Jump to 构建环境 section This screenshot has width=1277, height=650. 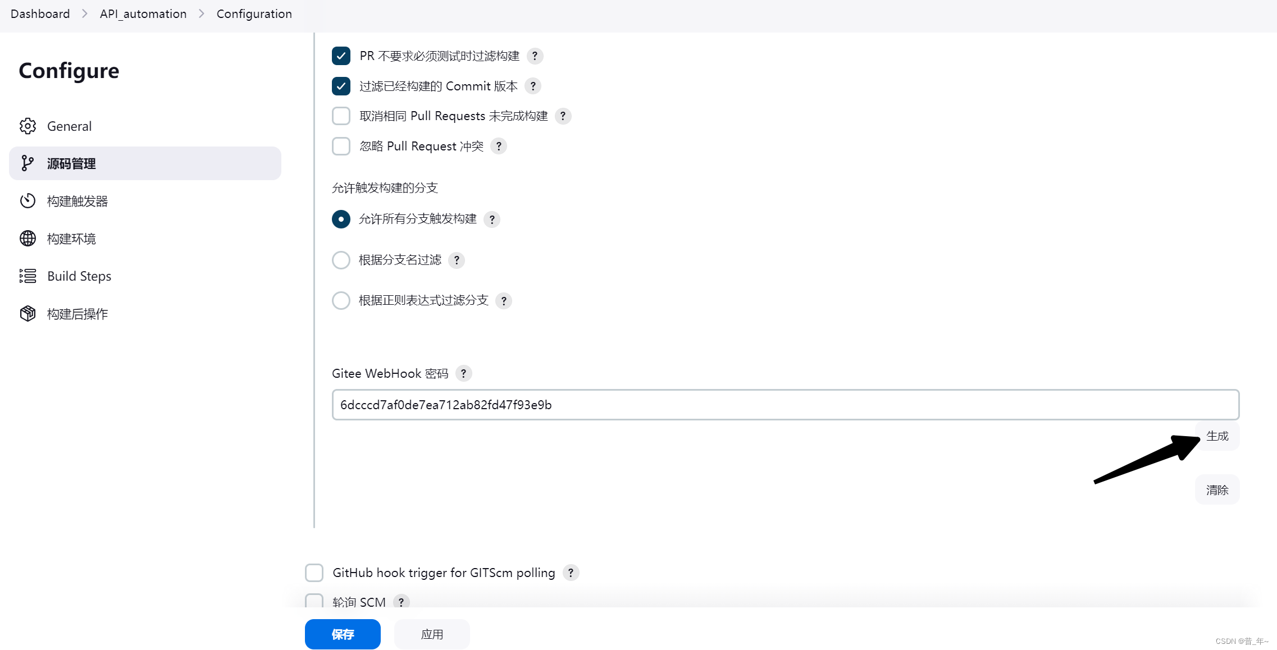(145, 239)
